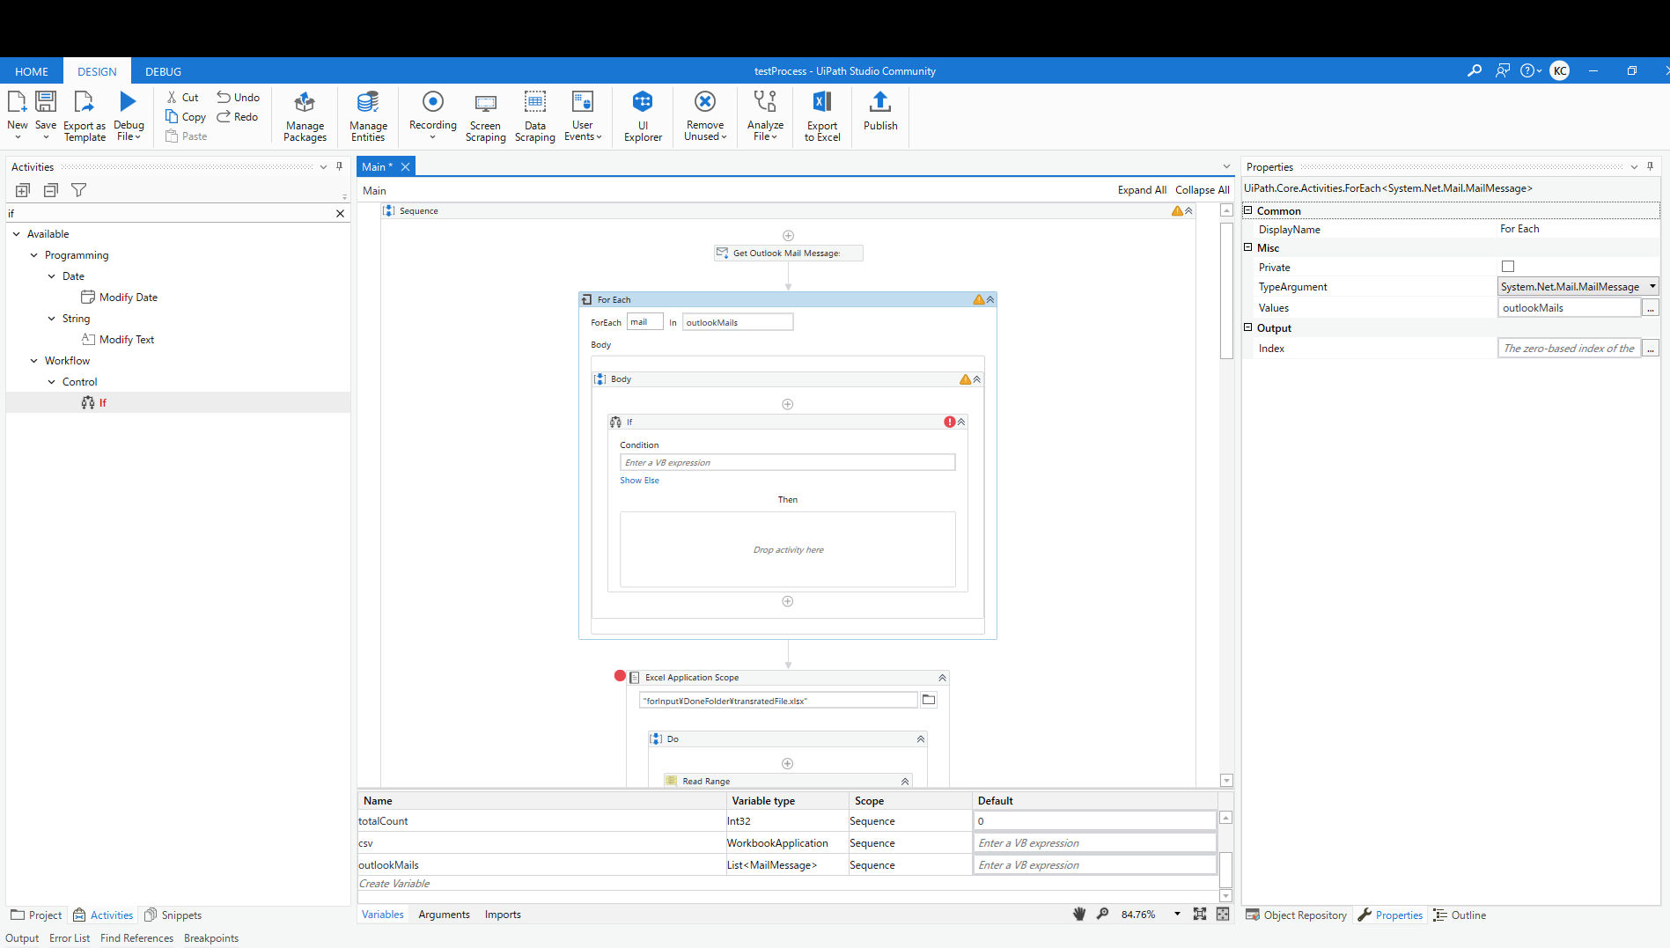The image size is (1670, 948).
Task: Open the Outline tab
Action: [x=1460, y=915]
